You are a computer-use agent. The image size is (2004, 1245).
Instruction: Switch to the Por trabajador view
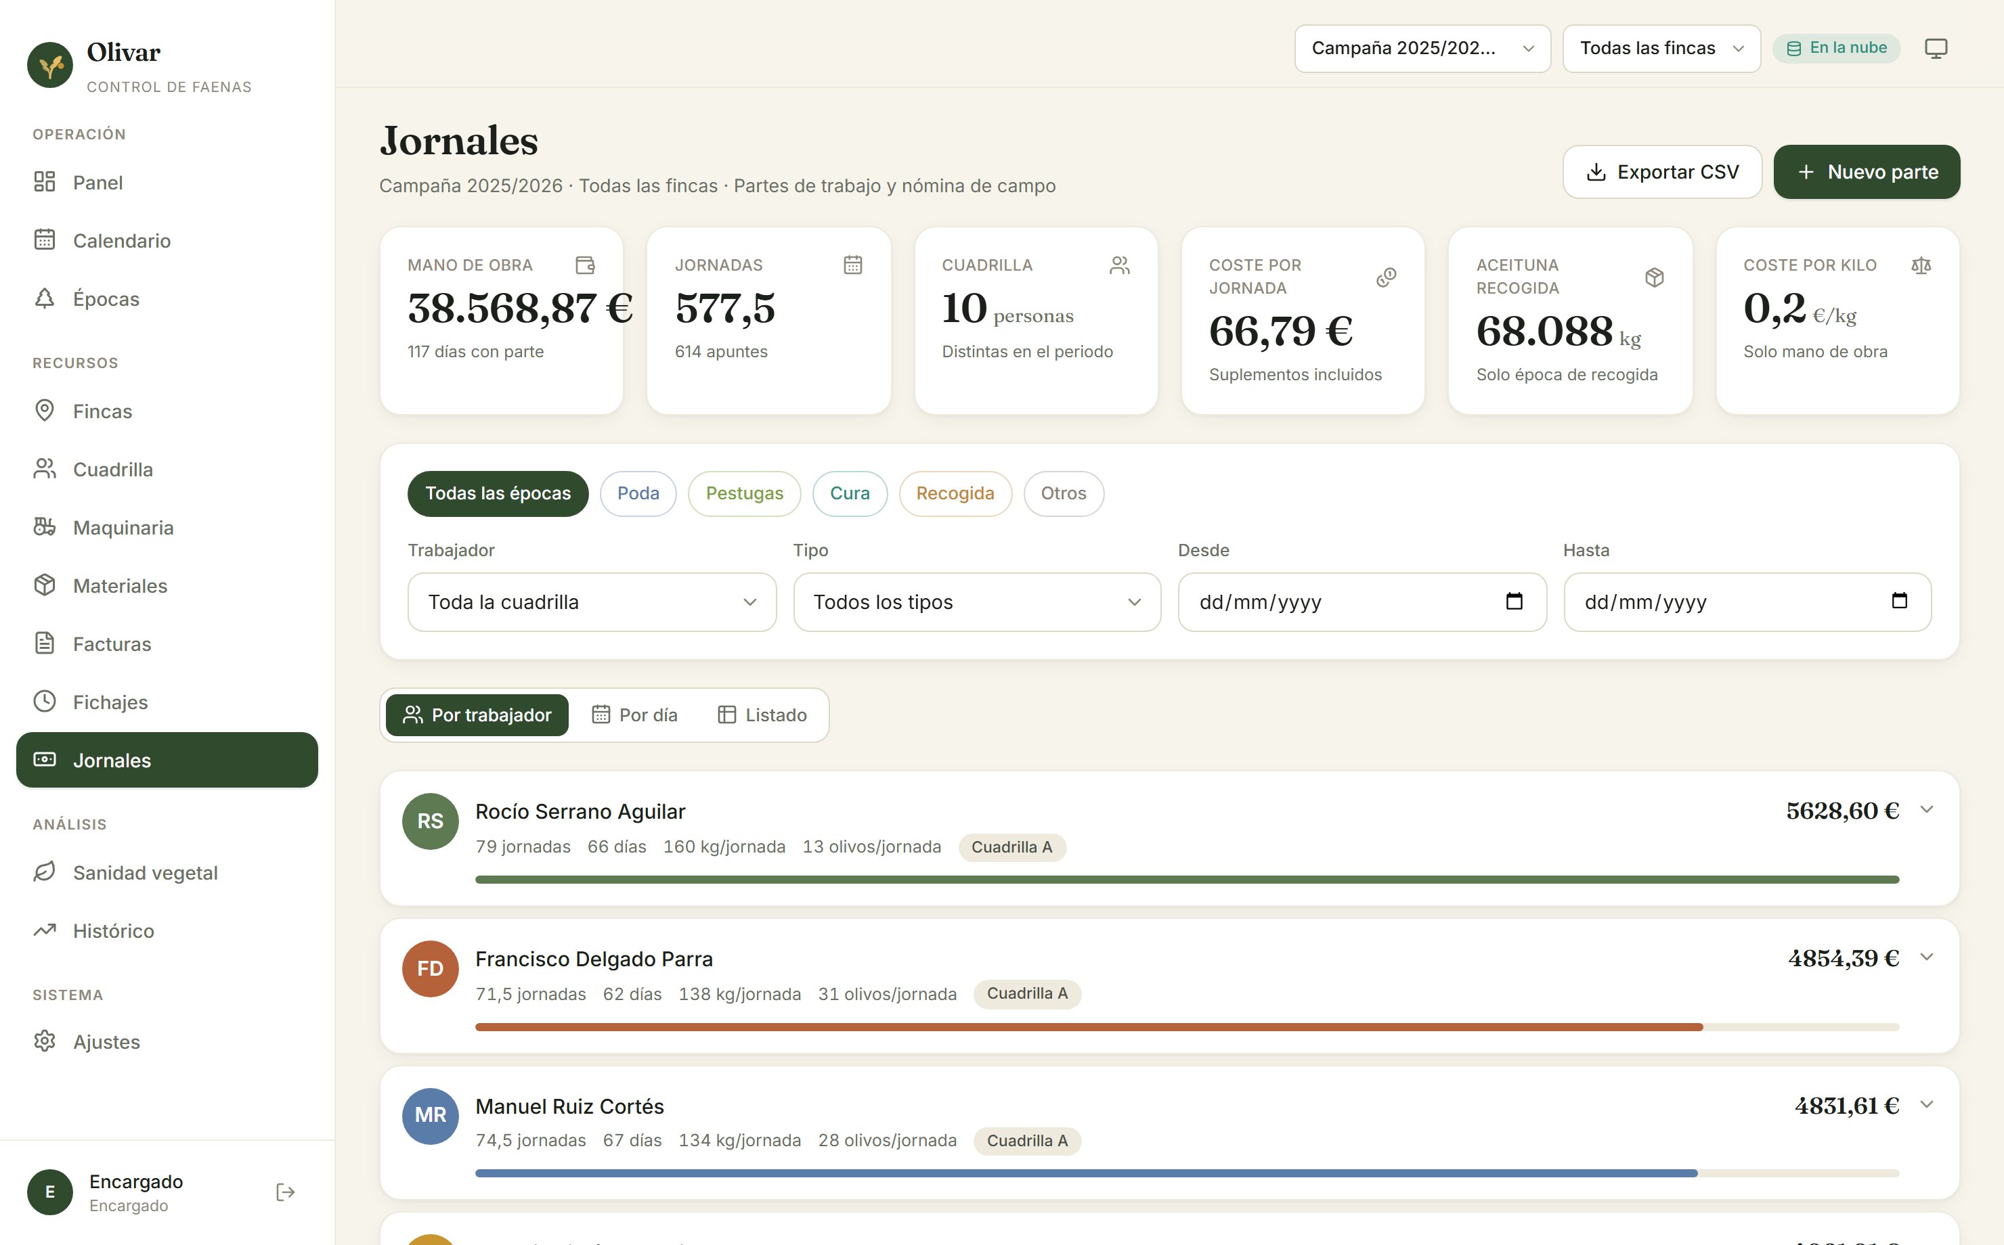tap(477, 715)
